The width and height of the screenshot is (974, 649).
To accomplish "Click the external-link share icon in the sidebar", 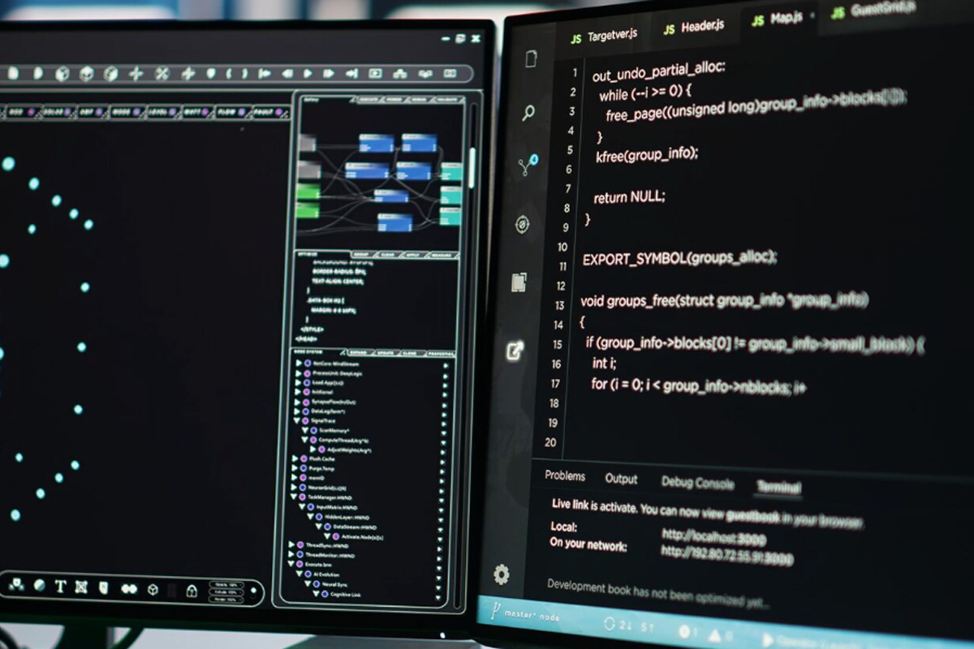I will pyautogui.click(x=515, y=351).
